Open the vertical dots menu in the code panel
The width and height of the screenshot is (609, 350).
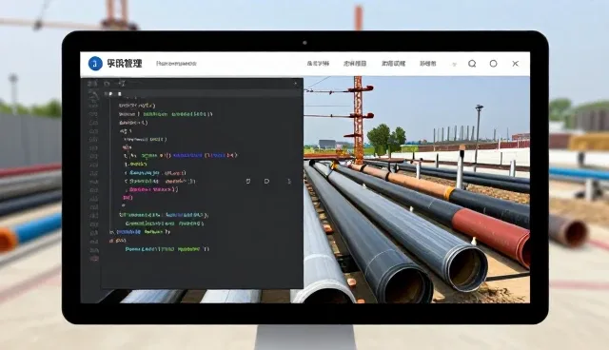pyautogui.click(x=289, y=182)
